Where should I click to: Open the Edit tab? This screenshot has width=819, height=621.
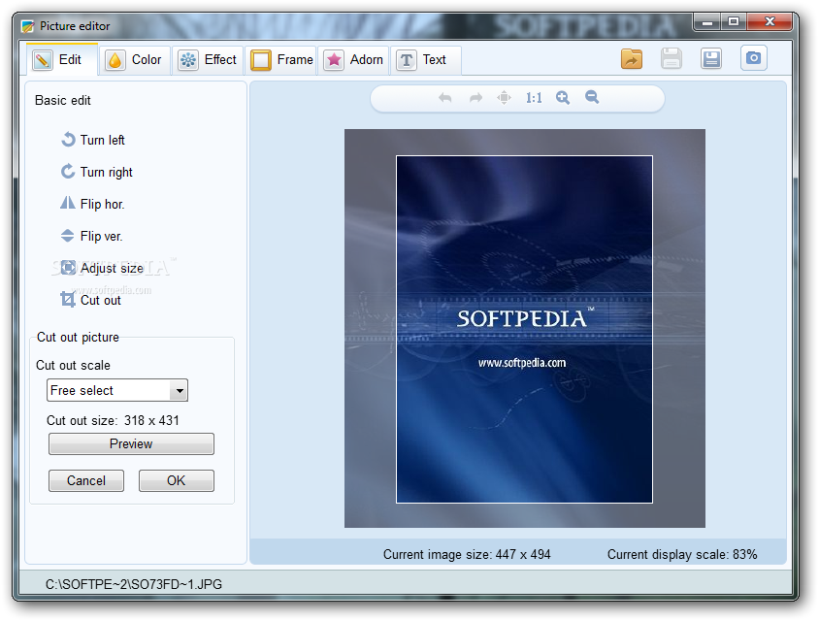[62, 60]
